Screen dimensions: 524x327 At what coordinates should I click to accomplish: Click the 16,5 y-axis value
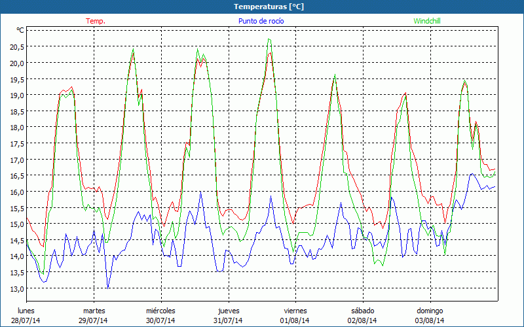(16, 176)
